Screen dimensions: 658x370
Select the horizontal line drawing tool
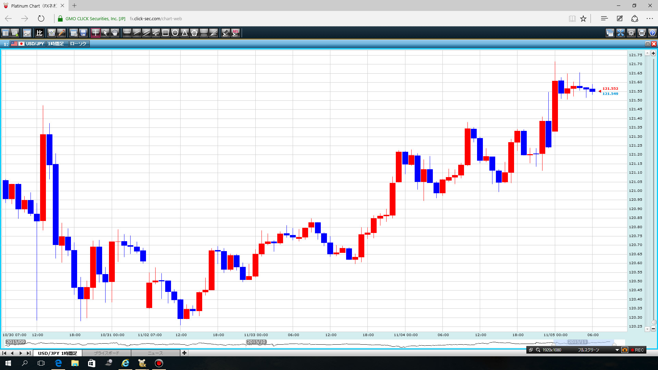point(127,33)
